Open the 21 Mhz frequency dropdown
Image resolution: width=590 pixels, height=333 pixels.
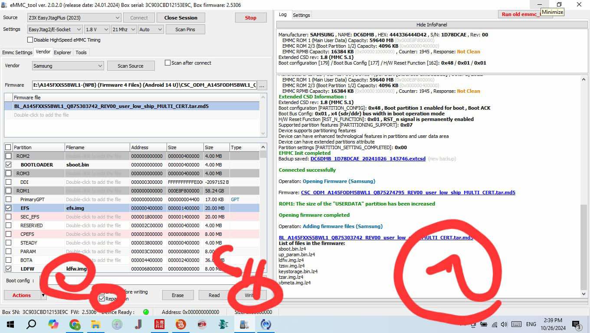coord(124,29)
